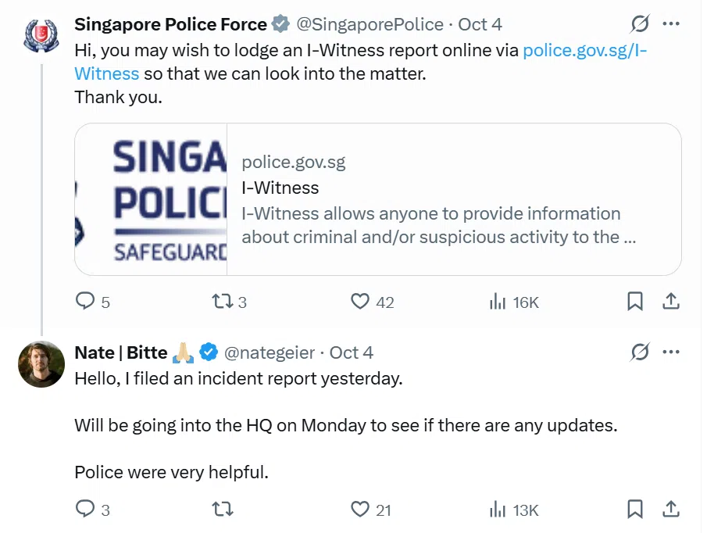This screenshot has height=533, width=707.
Task: Open Grok icon on Singapore Police tweet
Action: point(640,24)
